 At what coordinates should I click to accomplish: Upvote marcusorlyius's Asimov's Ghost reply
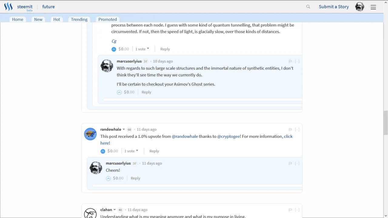pos(119,92)
